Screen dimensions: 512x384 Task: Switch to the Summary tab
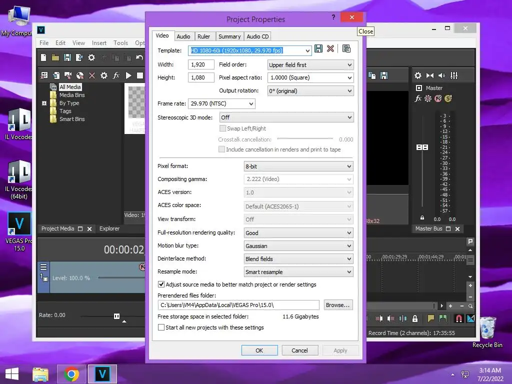click(x=229, y=36)
